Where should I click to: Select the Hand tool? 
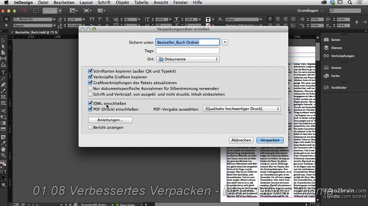[3, 149]
